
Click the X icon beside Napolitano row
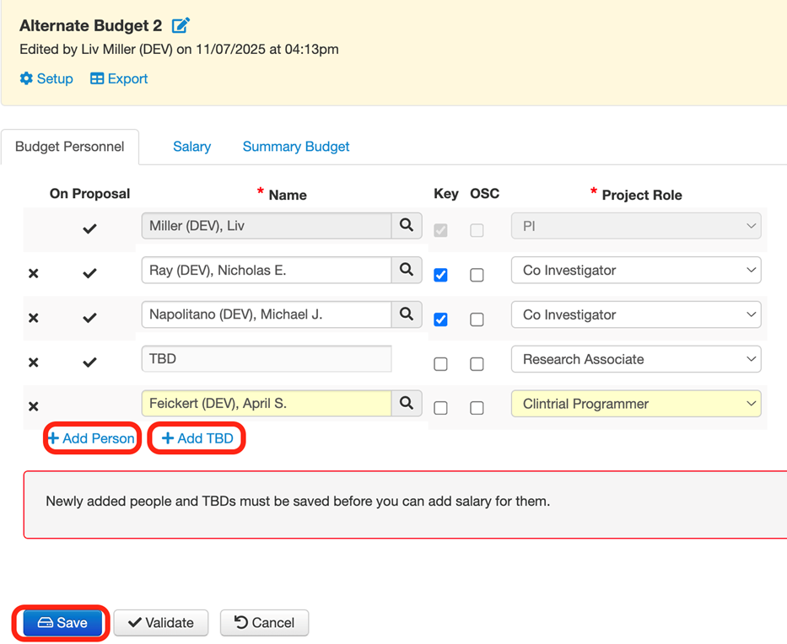pyautogui.click(x=34, y=318)
